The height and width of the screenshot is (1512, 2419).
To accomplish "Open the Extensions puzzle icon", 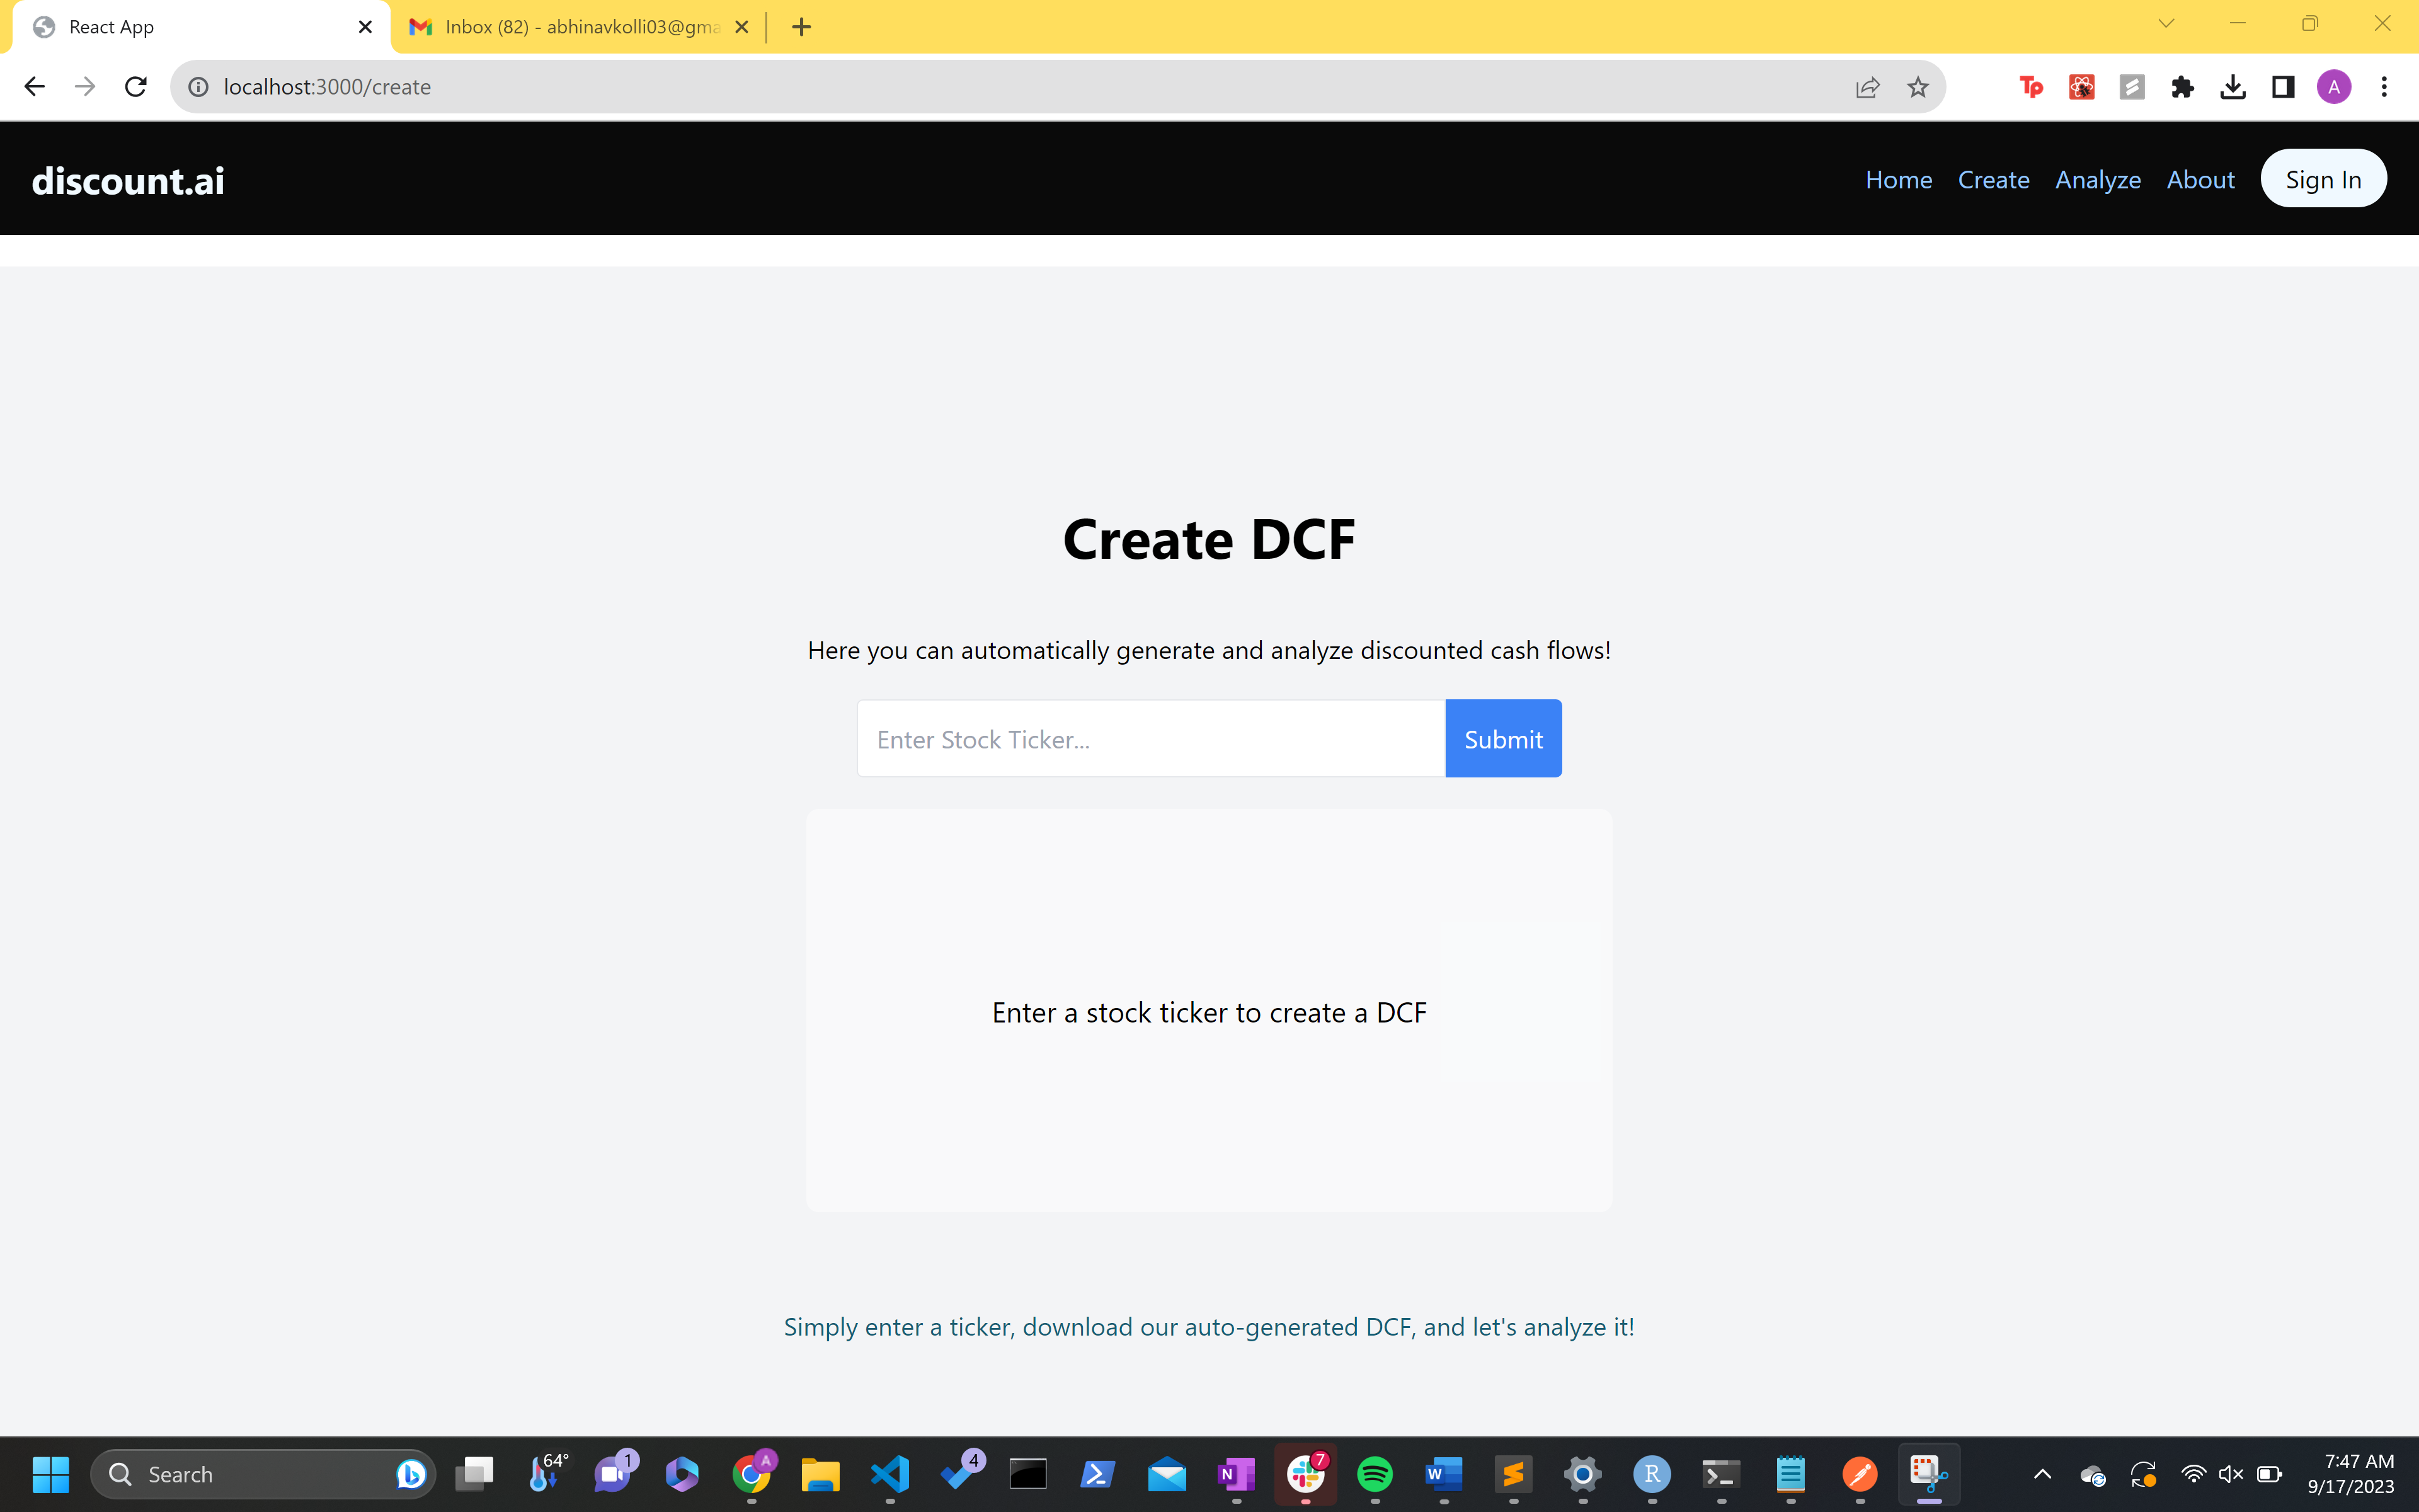I will (x=2182, y=87).
